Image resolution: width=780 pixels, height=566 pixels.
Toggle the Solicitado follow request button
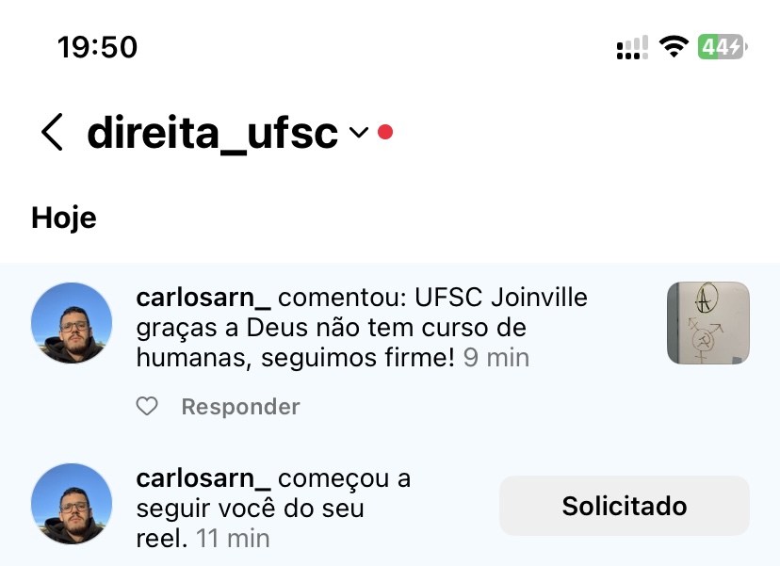[x=624, y=506]
